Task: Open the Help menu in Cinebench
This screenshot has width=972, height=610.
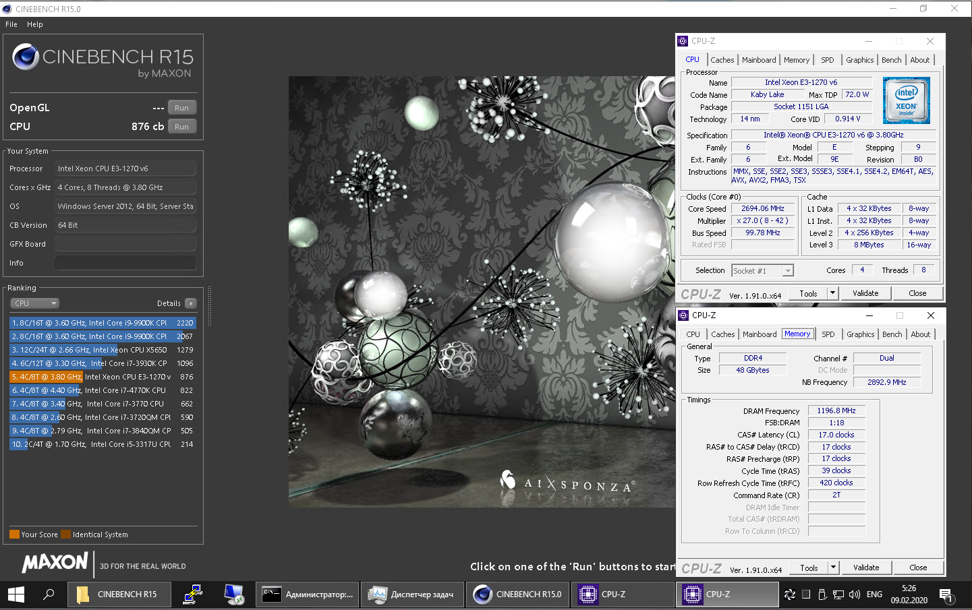Action: point(35,24)
